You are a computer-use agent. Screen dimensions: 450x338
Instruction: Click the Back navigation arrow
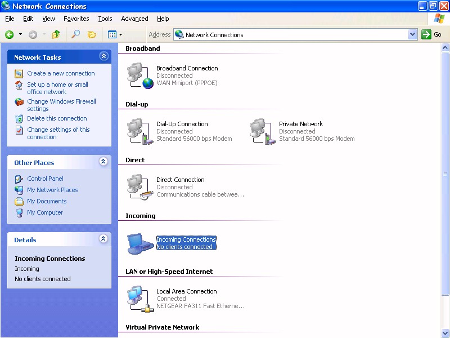pyautogui.click(x=9, y=35)
